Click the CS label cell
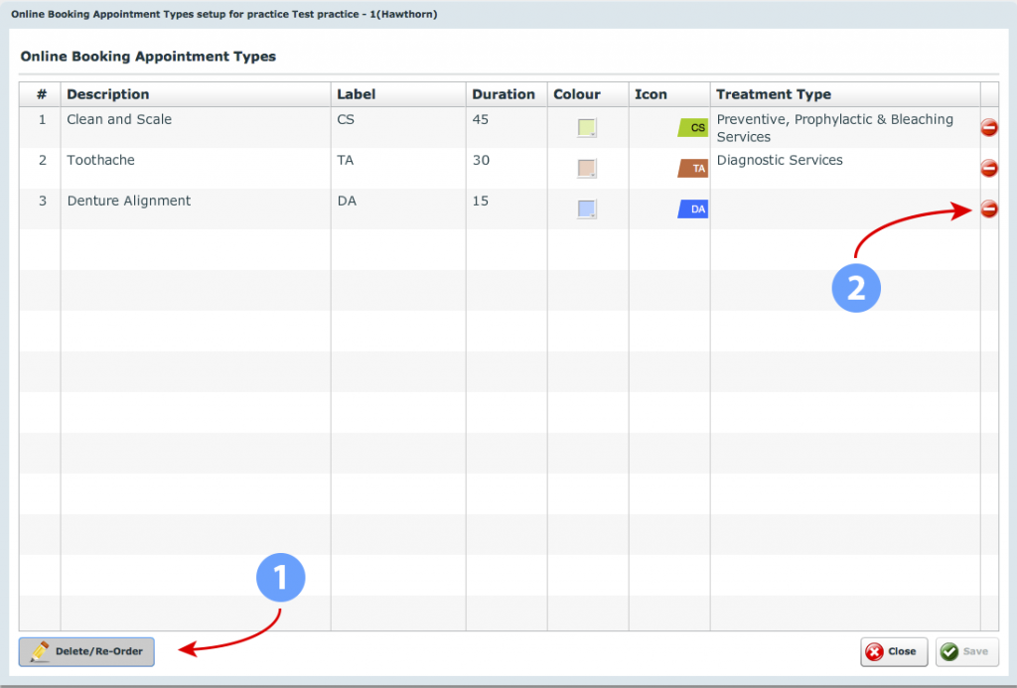Image resolution: width=1017 pixels, height=688 pixels. (398, 128)
